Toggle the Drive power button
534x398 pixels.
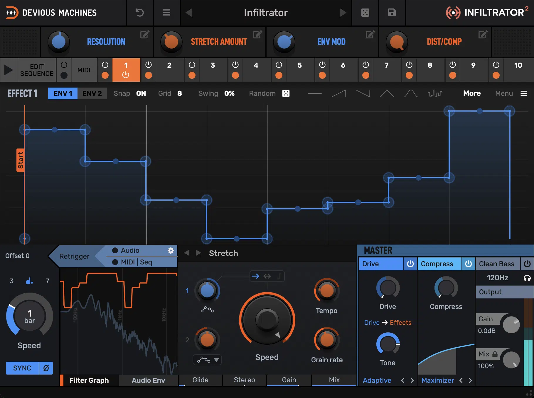point(410,264)
